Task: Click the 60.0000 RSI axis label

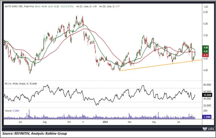Action: click(207, 92)
